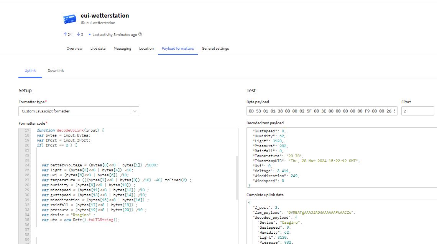This screenshot has height=244, width=437.
Task: Click '"Pressure": 982' in decoded test payload
Action: 270,146
